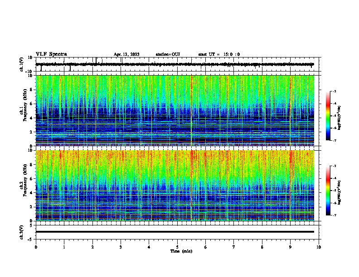Click the "-3" label on ch.1 colorbar
This screenshot has height=277, width=359.
coord(334,91)
